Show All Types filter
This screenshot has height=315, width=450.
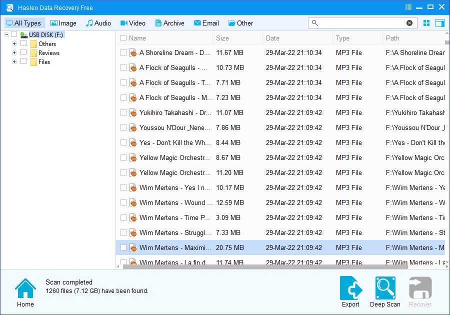24,23
